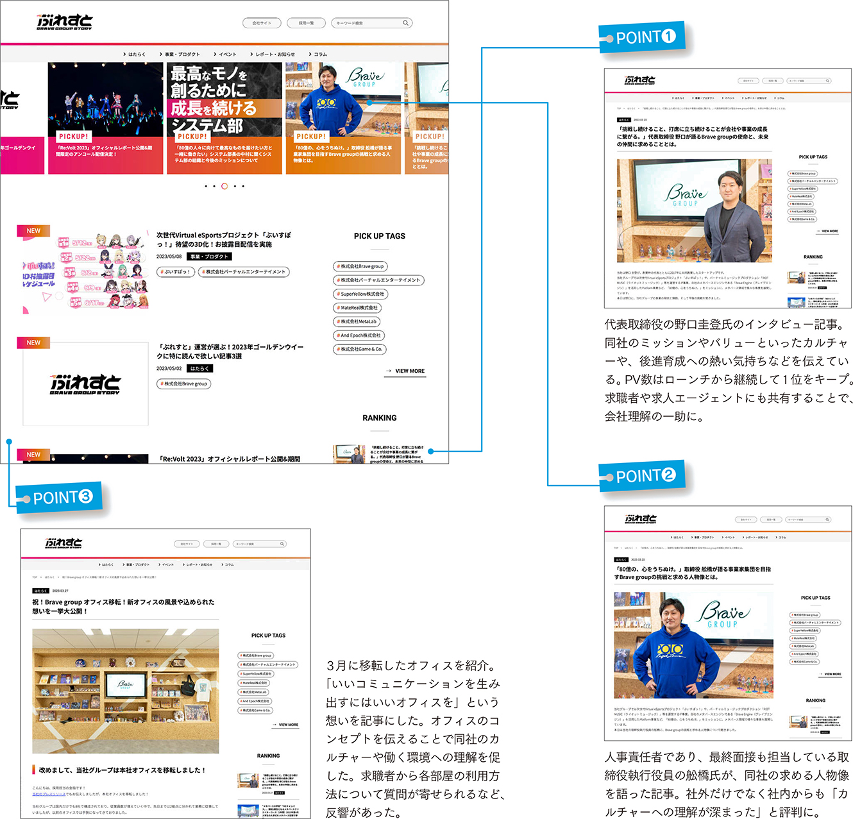Select 株式会社Game & Co. pick up tag on main page

click(360, 350)
